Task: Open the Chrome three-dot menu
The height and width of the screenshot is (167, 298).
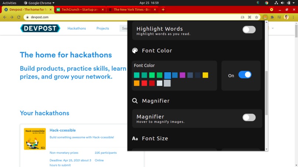Action: (x=293, y=17)
